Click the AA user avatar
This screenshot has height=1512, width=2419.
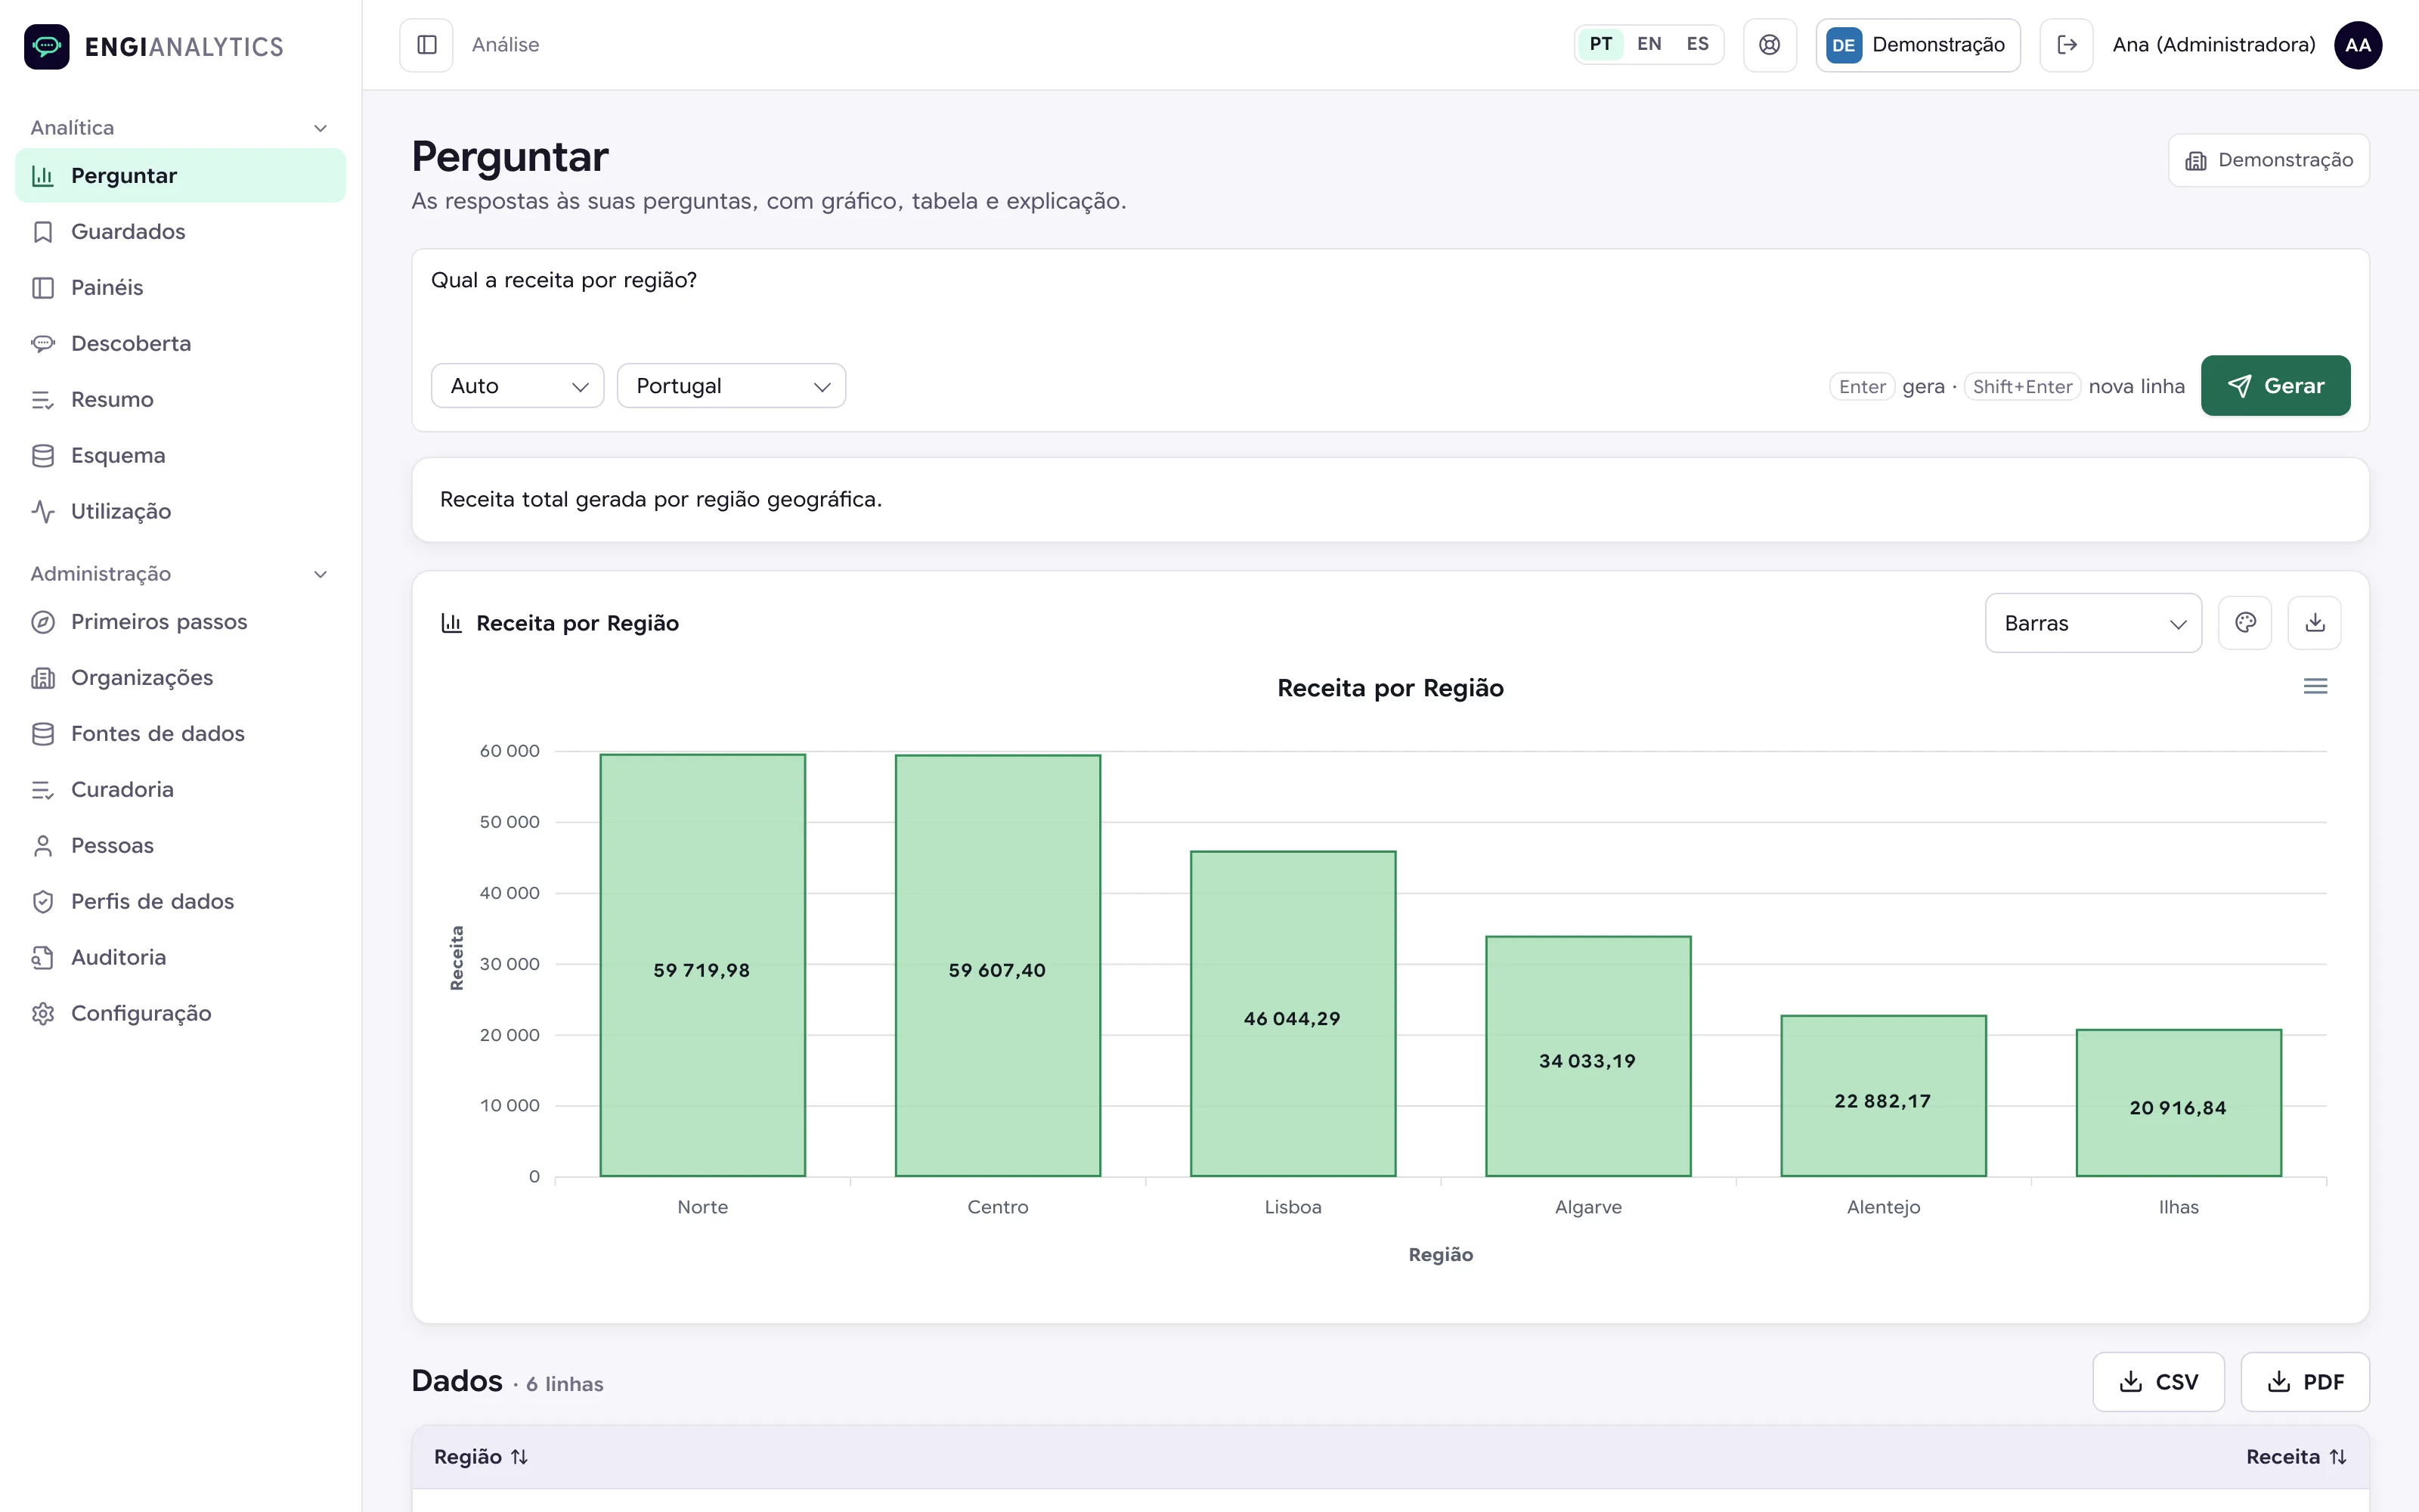2358,45
